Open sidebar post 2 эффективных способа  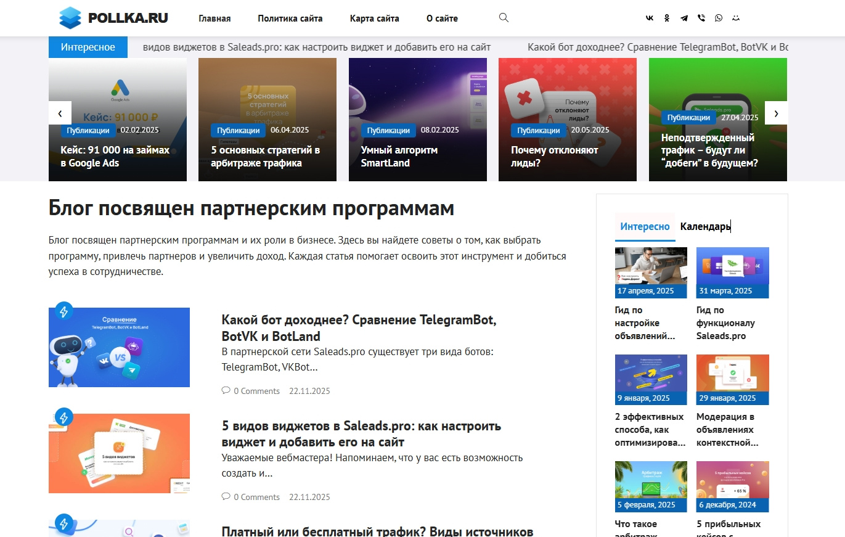(650, 430)
